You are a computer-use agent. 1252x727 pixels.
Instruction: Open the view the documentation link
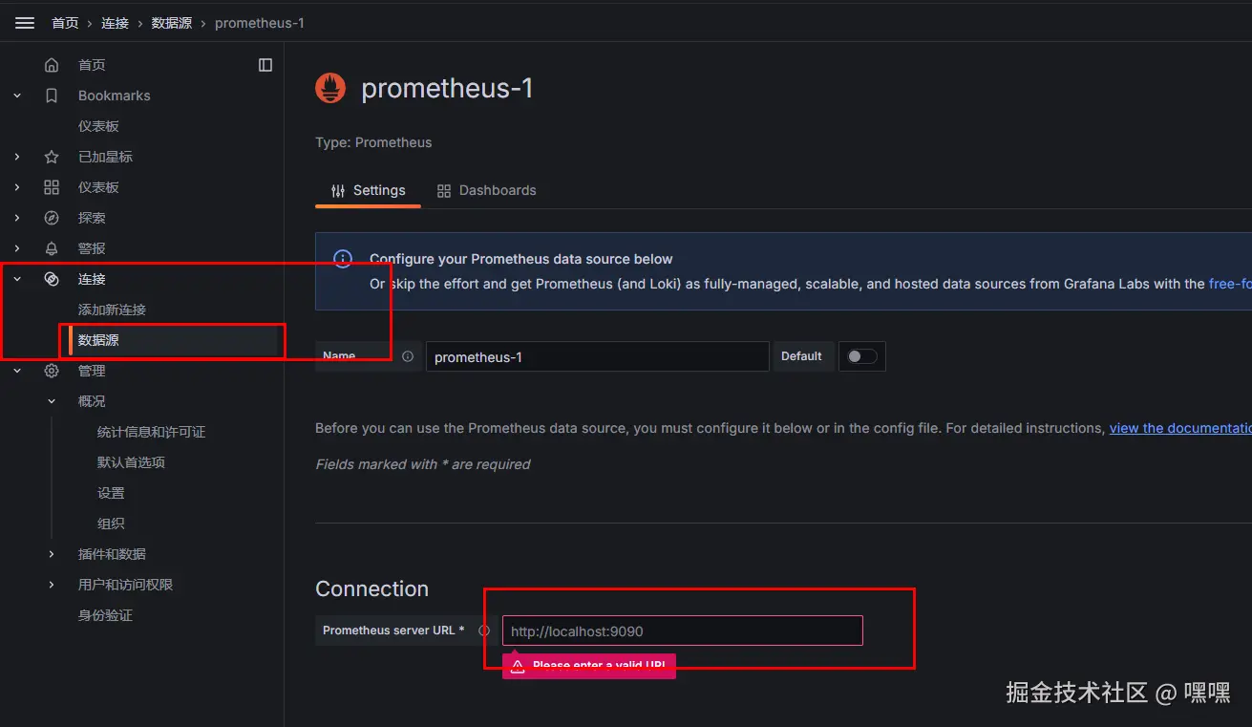click(x=1179, y=428)
